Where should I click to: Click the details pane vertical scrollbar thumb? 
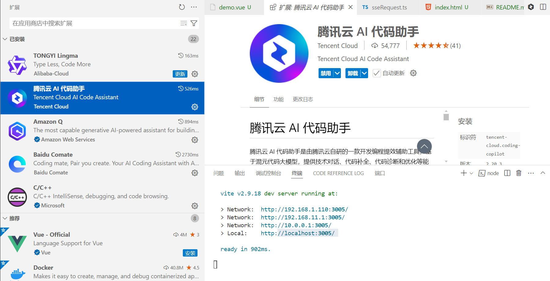(x=446, y=117)
